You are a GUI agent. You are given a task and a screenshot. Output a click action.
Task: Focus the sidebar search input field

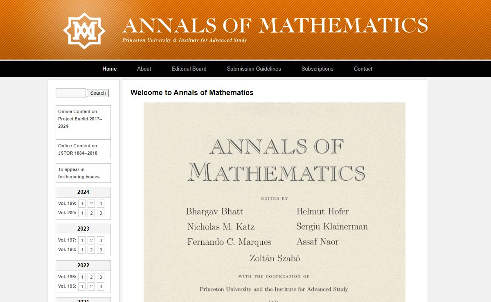(x=71, y=93)
